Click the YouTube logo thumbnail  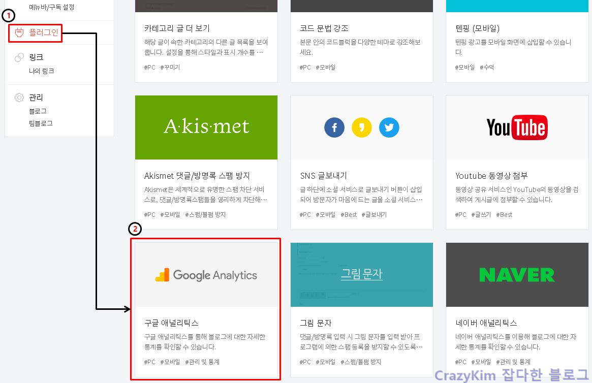[517, 127]
